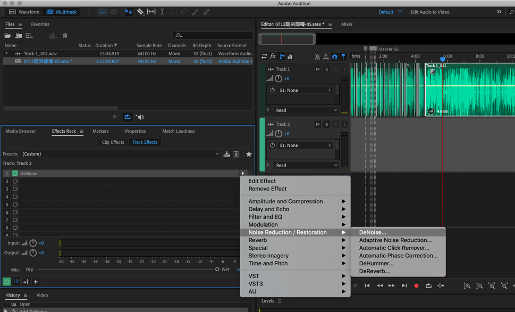
Task: Select the Slip tool
Action: (151, 12)
